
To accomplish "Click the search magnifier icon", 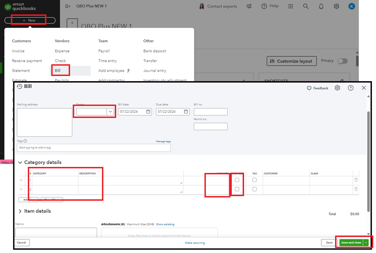I will [306, 6].
